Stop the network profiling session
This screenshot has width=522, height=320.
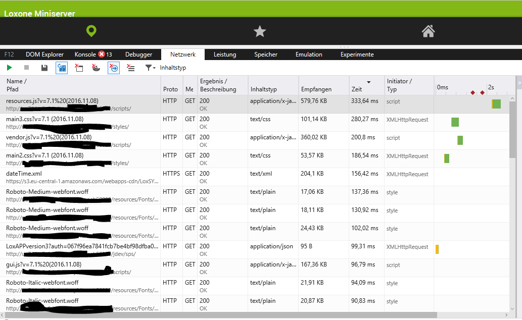(x=27, y=68)
